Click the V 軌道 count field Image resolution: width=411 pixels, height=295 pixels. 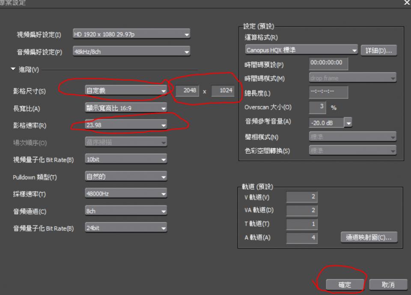pyautogui.click(x=302, y=197)
